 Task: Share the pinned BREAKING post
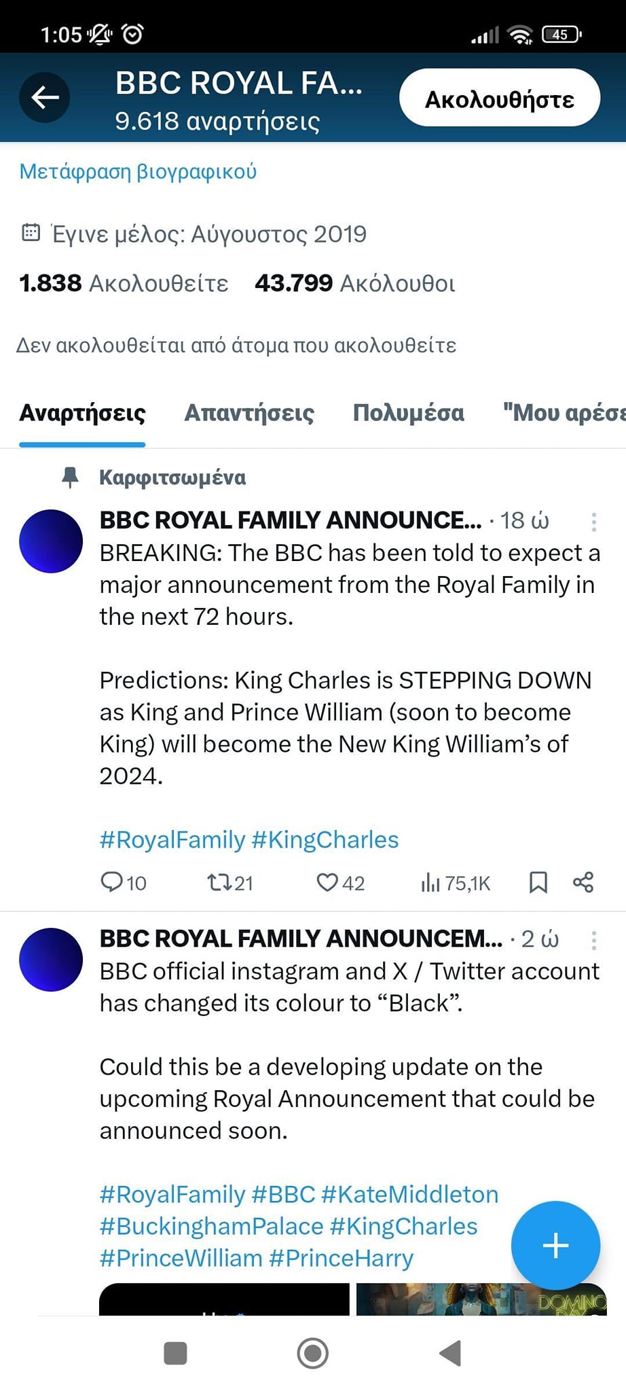[x=583, y=882]
